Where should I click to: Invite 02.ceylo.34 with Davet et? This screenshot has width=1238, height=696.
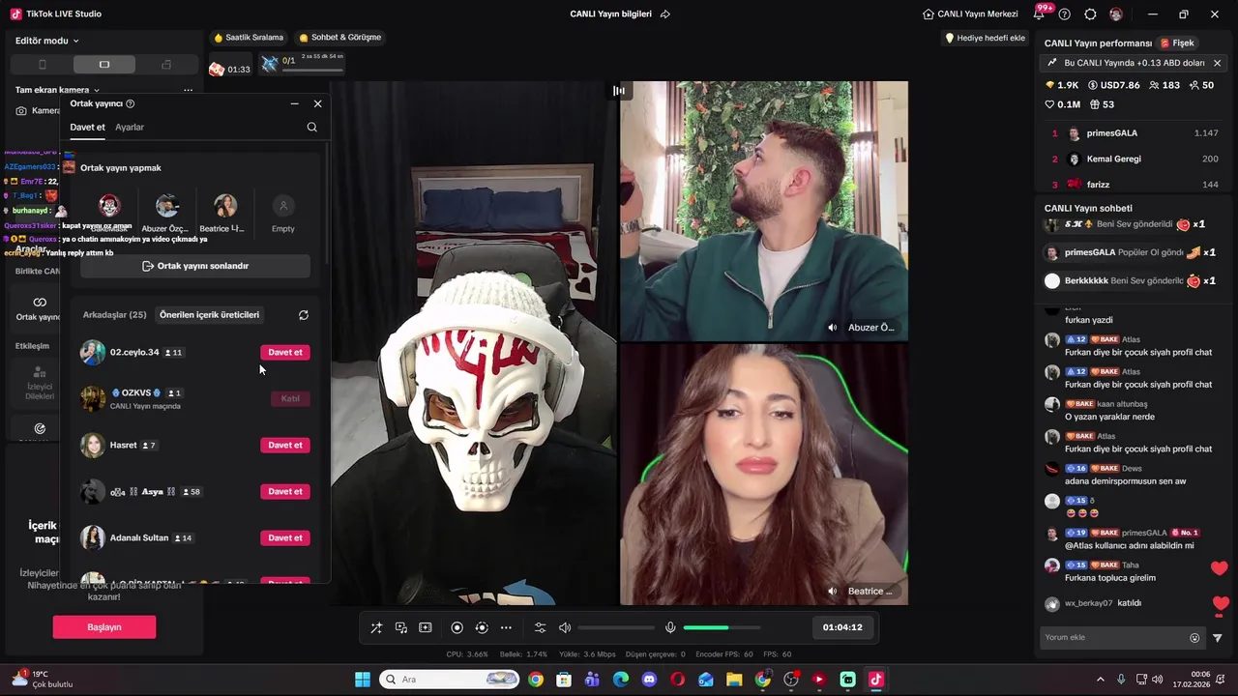pyautogui.click(x=285, y=352)
